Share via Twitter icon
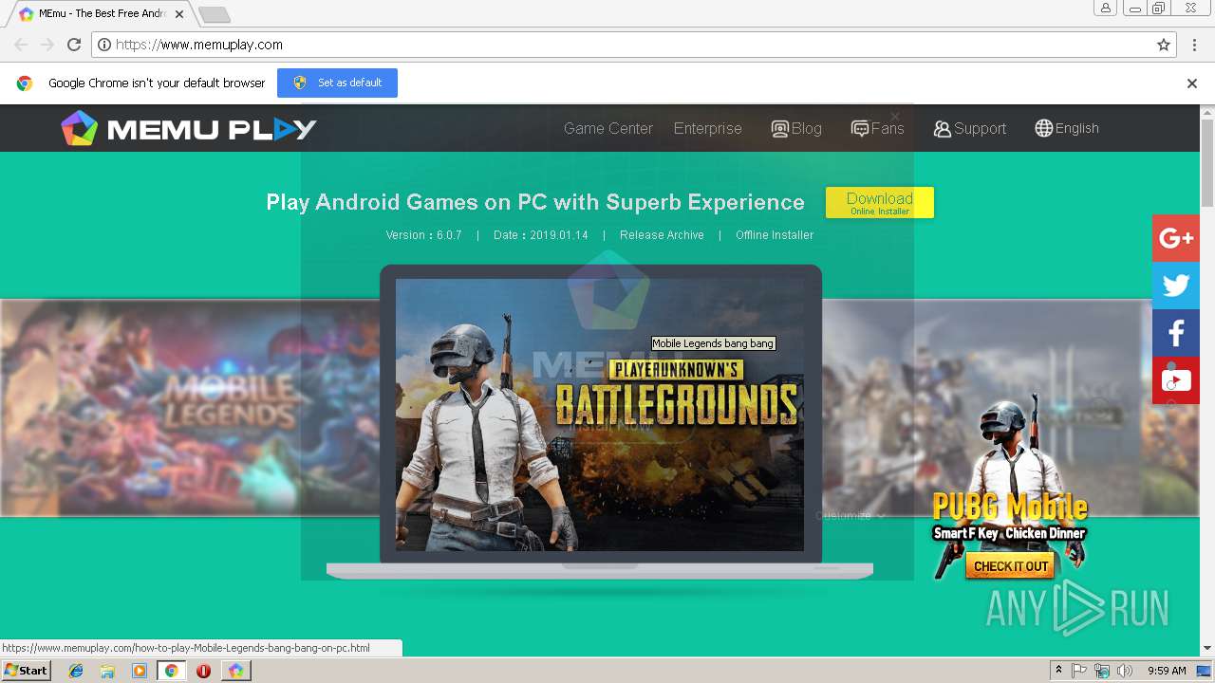 tap(1176, 286)
